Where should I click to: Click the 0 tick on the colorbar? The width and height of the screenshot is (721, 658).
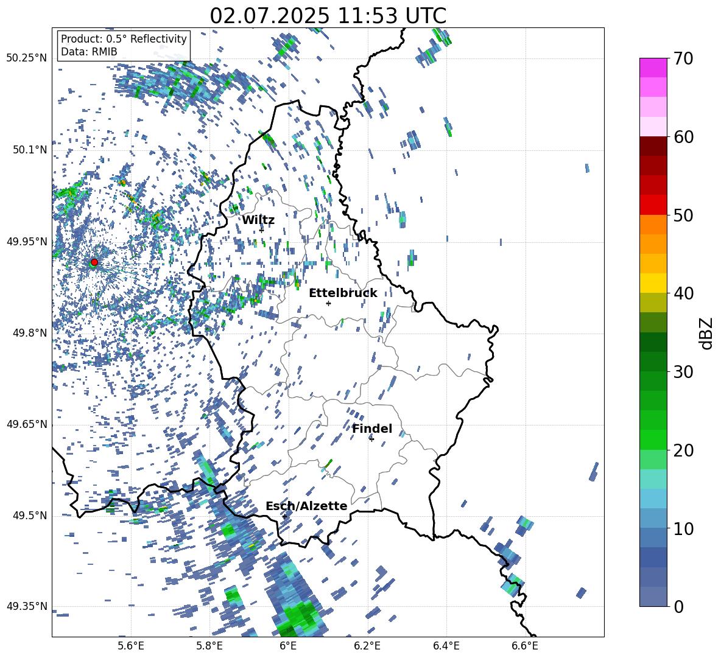679,606
